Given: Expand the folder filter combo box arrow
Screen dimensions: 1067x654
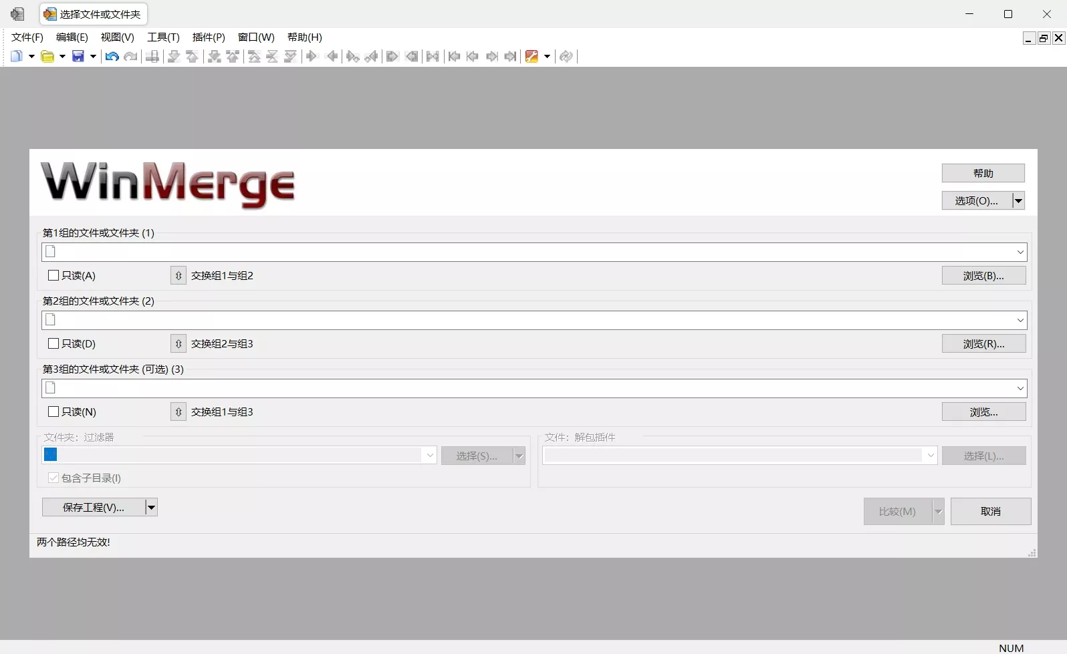Looking at the screenshot, I should (430, 455).
